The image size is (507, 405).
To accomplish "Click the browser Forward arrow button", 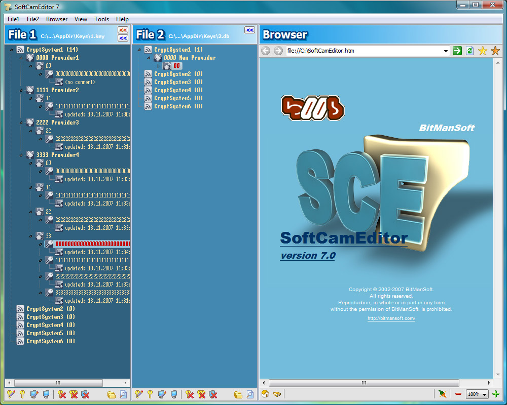I will (x=278, y=51).
